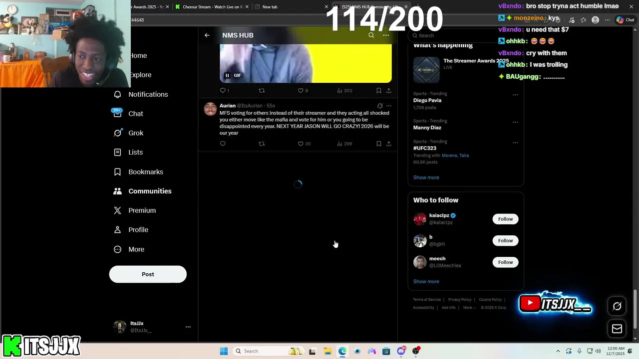
Task: Expand the sidebar More menu
Action: pyautogui.click(x=129, y=249)
